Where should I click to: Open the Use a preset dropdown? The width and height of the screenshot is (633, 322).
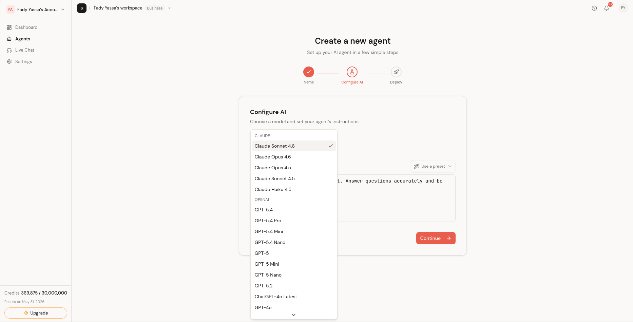(x=433, y=166)
